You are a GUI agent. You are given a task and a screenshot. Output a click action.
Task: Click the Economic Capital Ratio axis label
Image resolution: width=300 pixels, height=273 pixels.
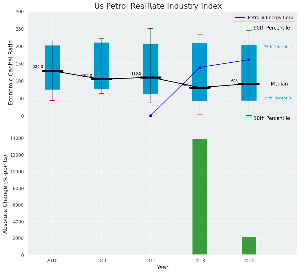[x=11, y=72]
